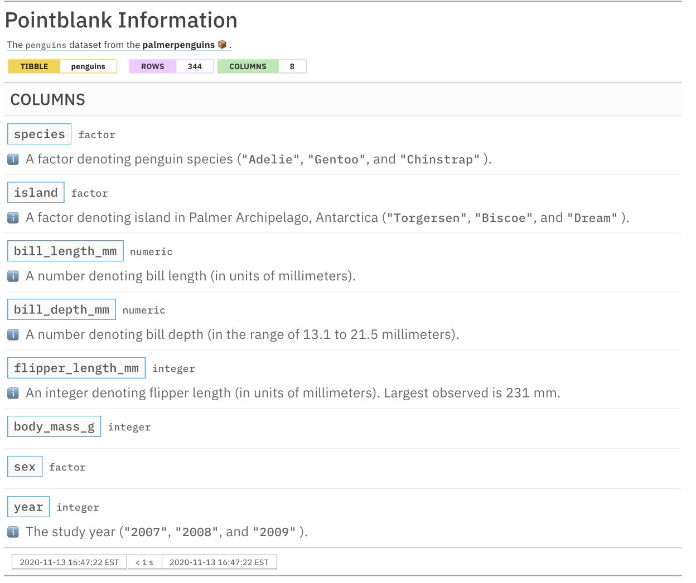
Task: Click the "Adelie" species value
Action: [x=270, y=159]
